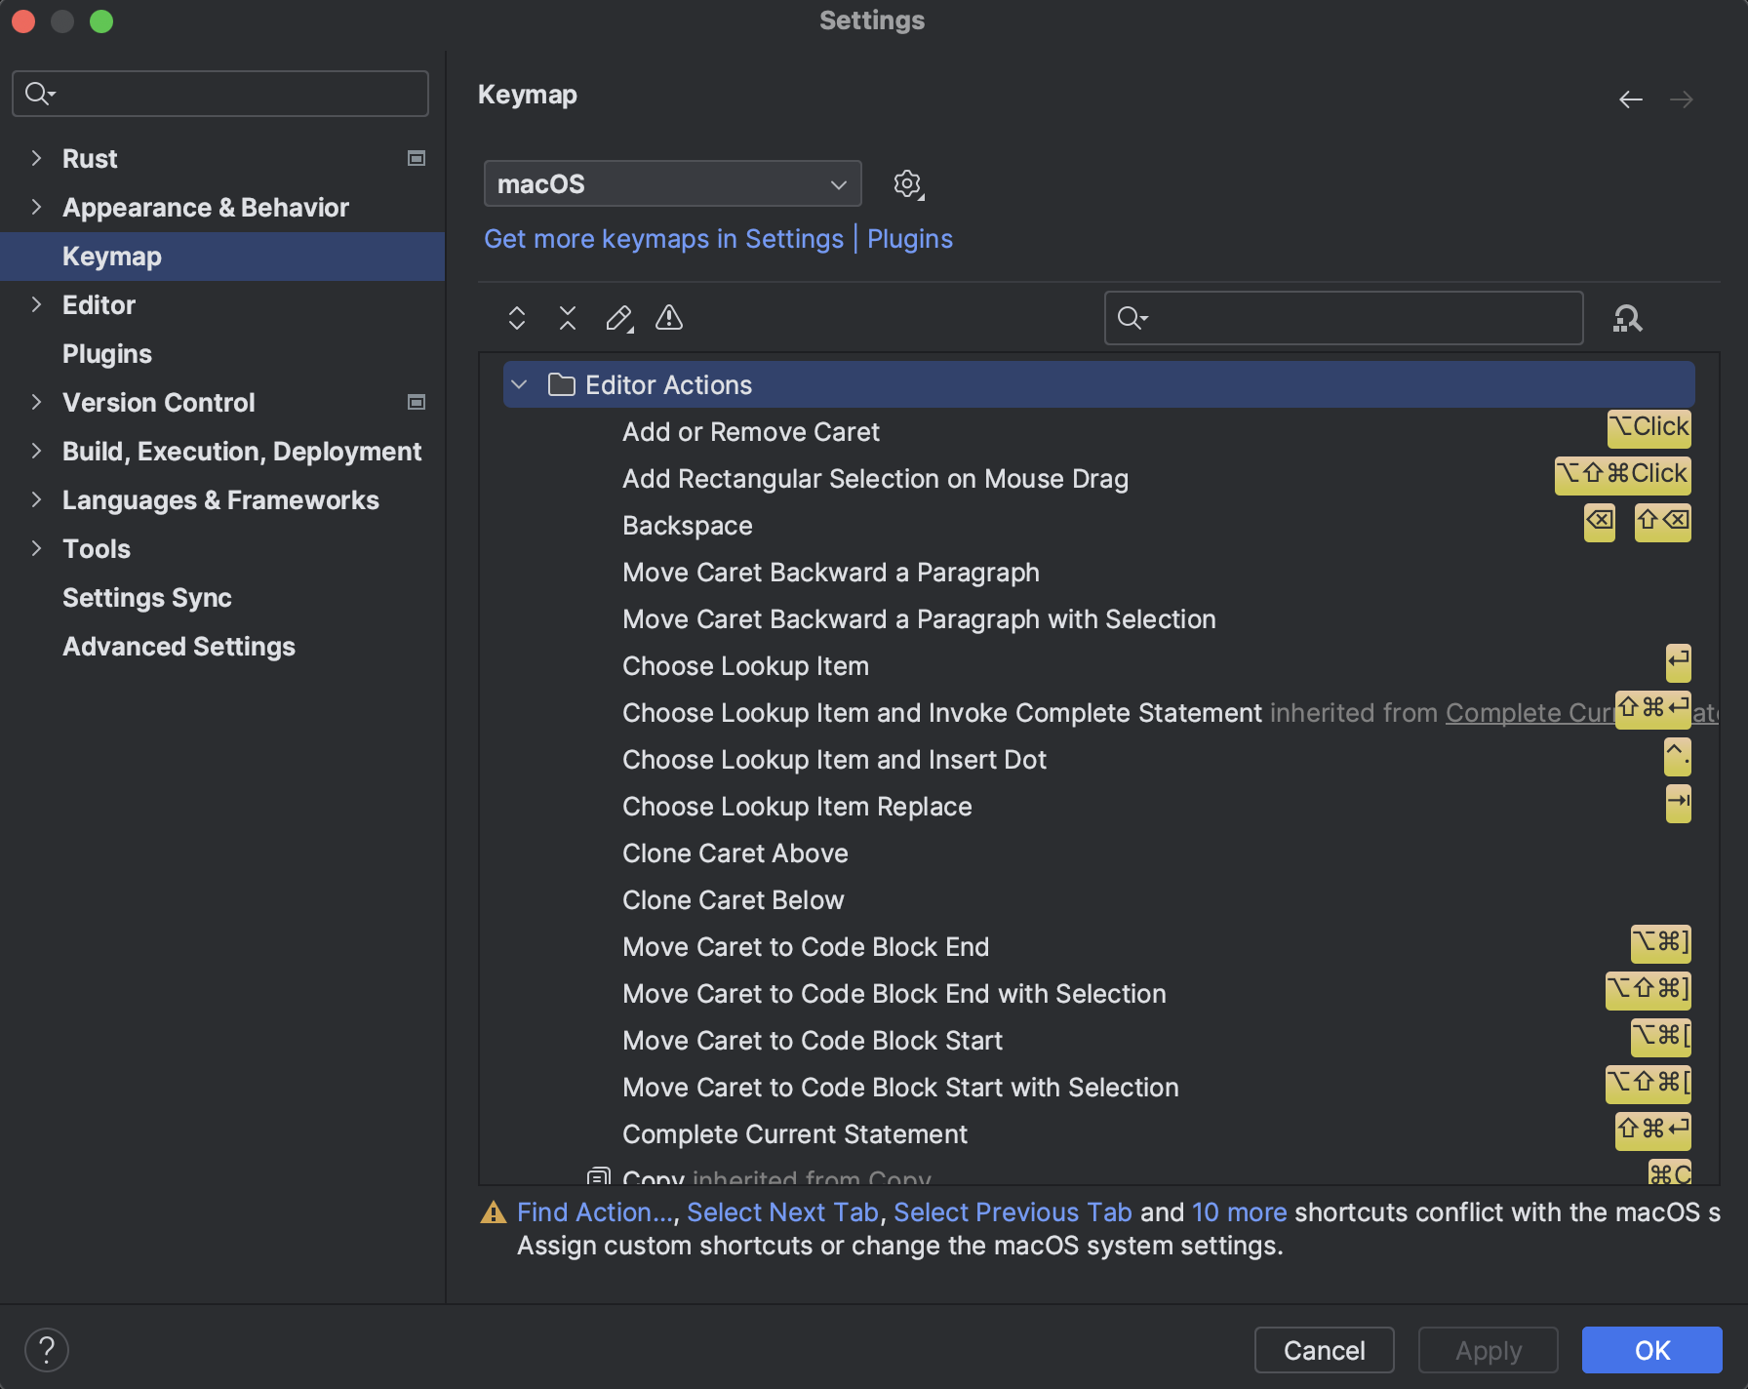Click the OK button

coord(1651,1349)
